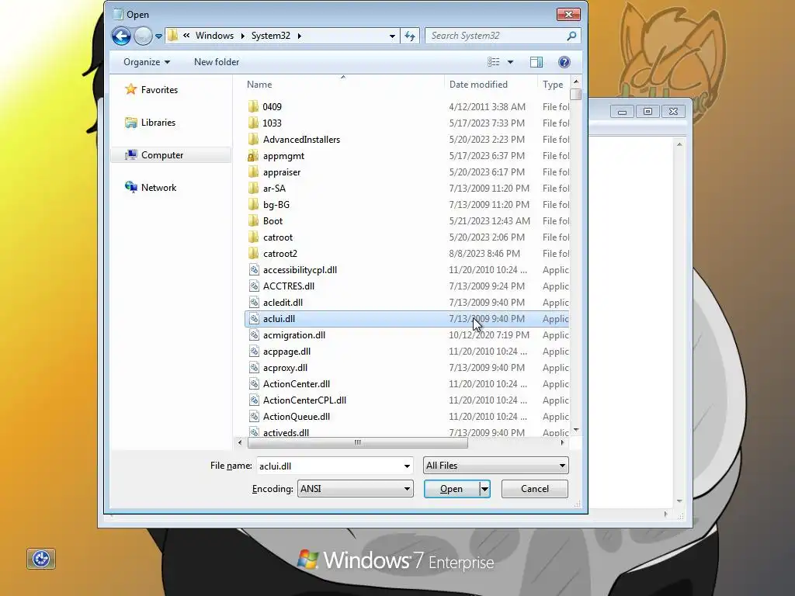
Task: Select the Boot folder icon
Action: coord(254,221)
